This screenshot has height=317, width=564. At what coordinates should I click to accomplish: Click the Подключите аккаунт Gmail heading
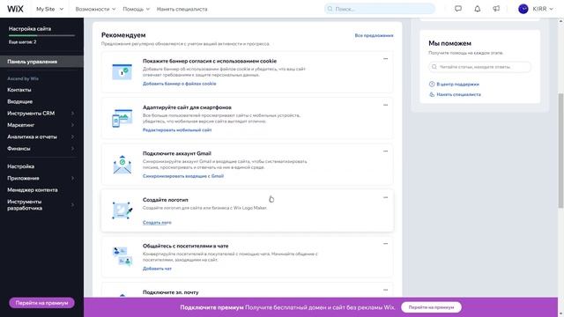coord(177,153)
